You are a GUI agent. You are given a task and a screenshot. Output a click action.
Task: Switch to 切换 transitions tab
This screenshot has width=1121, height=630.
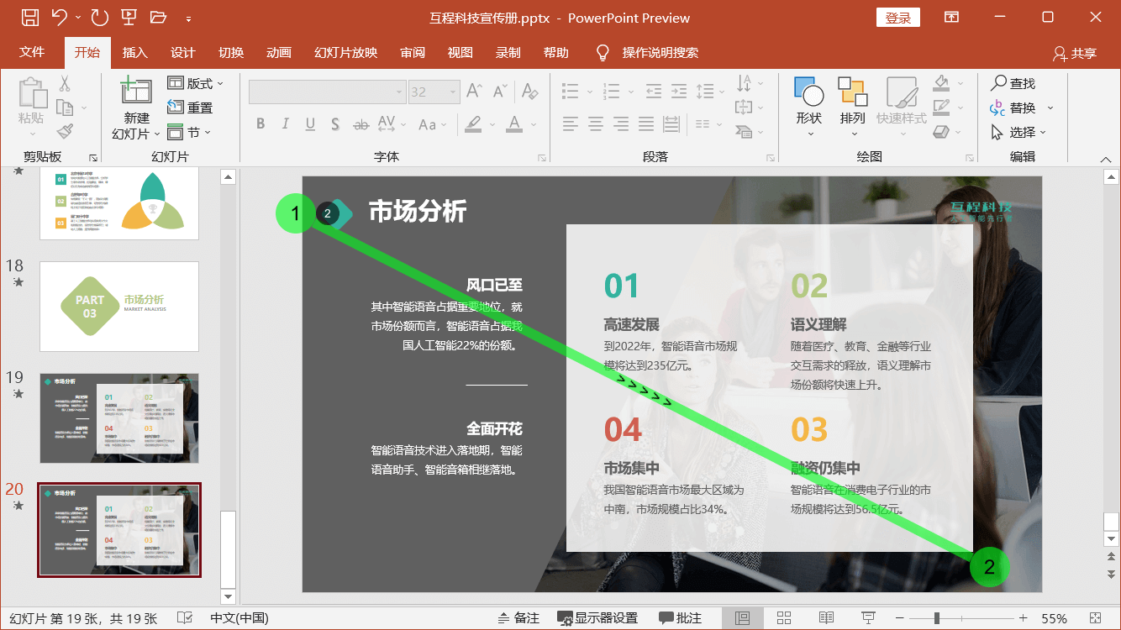pos(231,52)
